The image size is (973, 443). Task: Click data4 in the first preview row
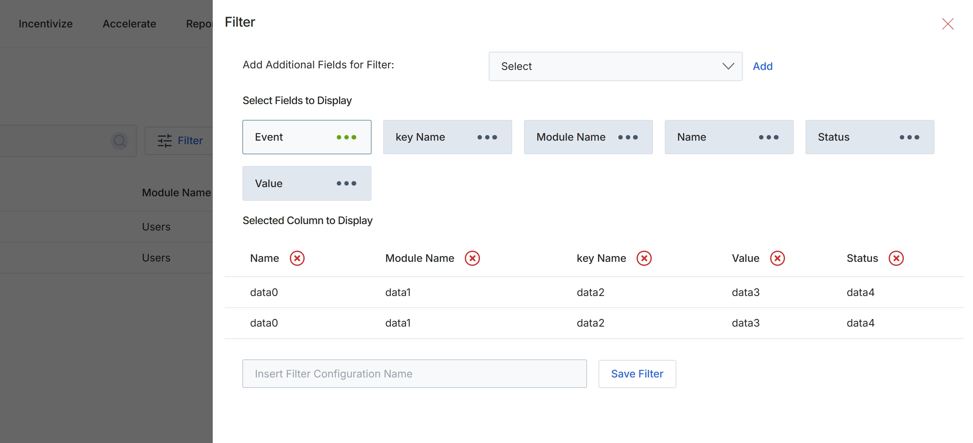pyautogui.click(x=860, y=292)
